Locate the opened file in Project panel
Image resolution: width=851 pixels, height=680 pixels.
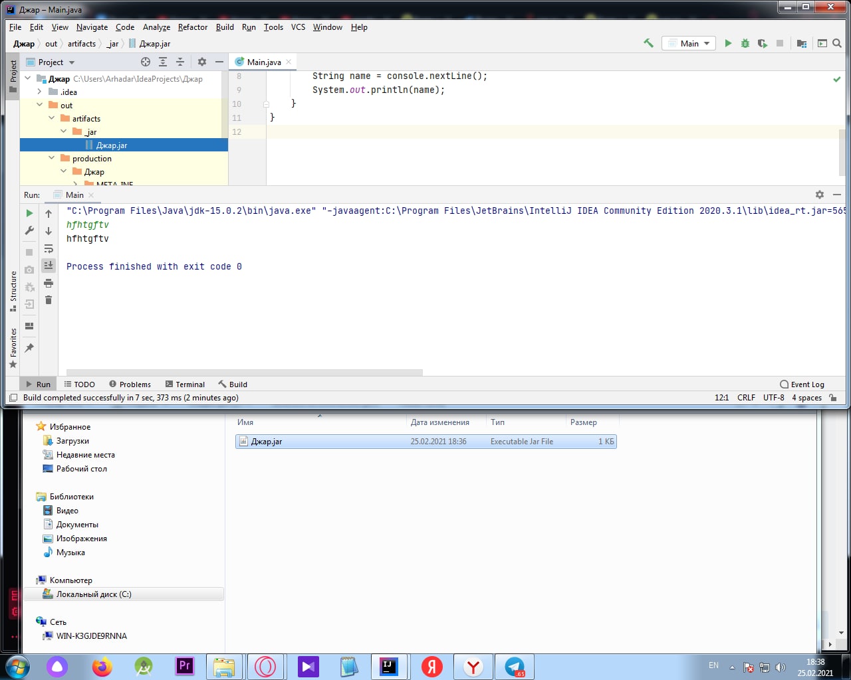click(146, 62)
